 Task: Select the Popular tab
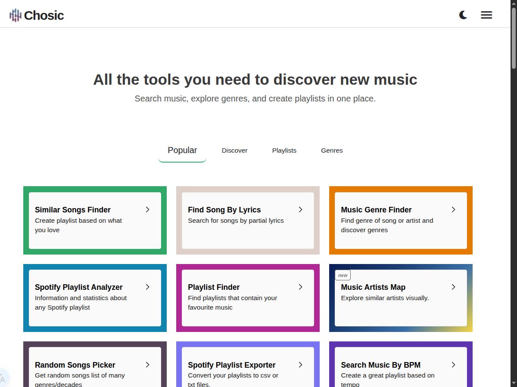[x=182, y=150]
